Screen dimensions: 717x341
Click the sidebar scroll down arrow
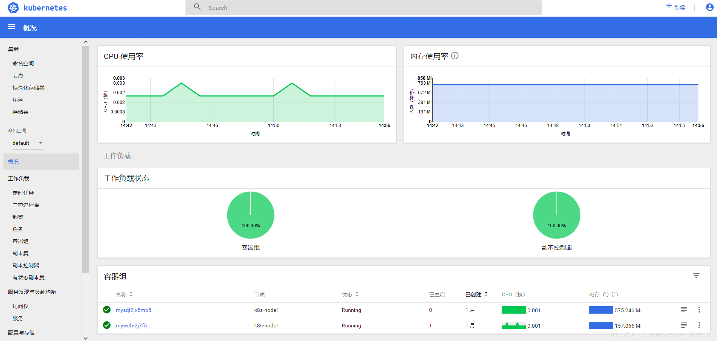tap(86, 338)
